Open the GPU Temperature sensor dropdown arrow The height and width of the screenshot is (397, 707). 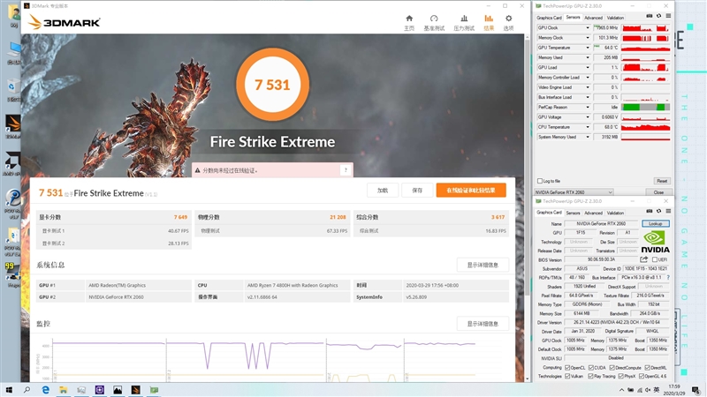[589, 48]
